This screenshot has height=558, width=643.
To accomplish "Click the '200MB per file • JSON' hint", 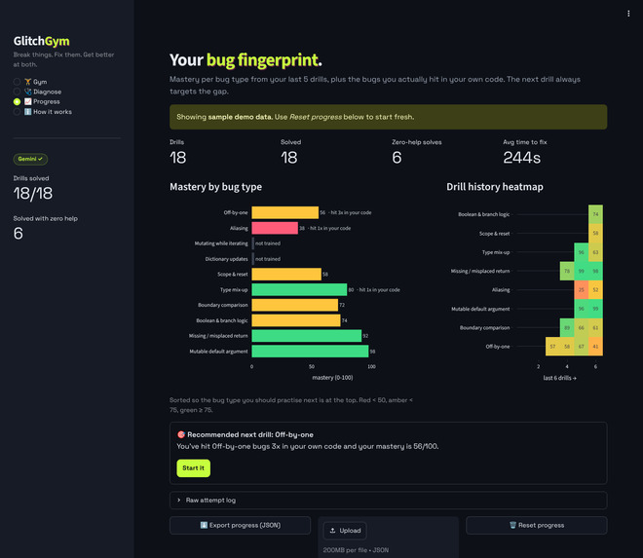I will (356, 550).
